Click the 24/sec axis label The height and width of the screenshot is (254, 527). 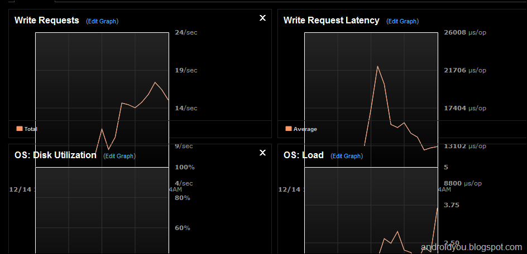pos(186,32)
